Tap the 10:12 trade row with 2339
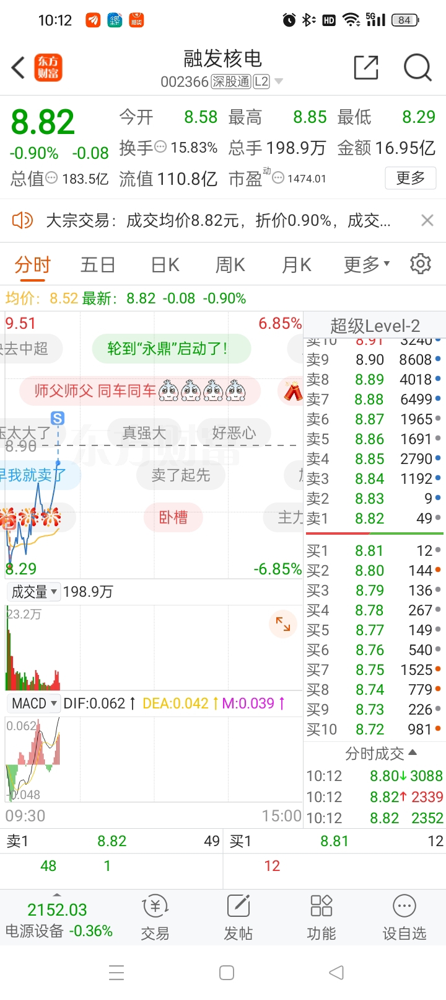 click(374, 797)
